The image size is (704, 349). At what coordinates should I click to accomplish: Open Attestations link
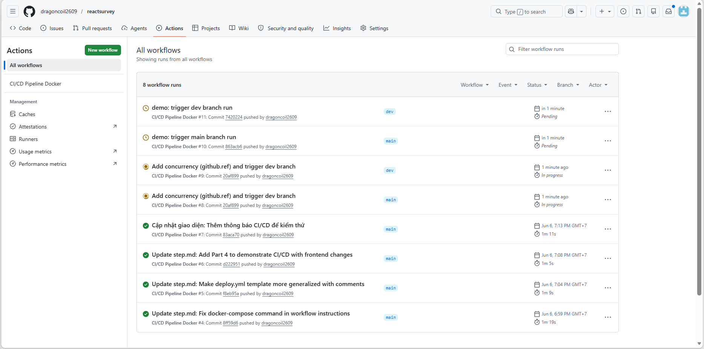click(64, 127)
